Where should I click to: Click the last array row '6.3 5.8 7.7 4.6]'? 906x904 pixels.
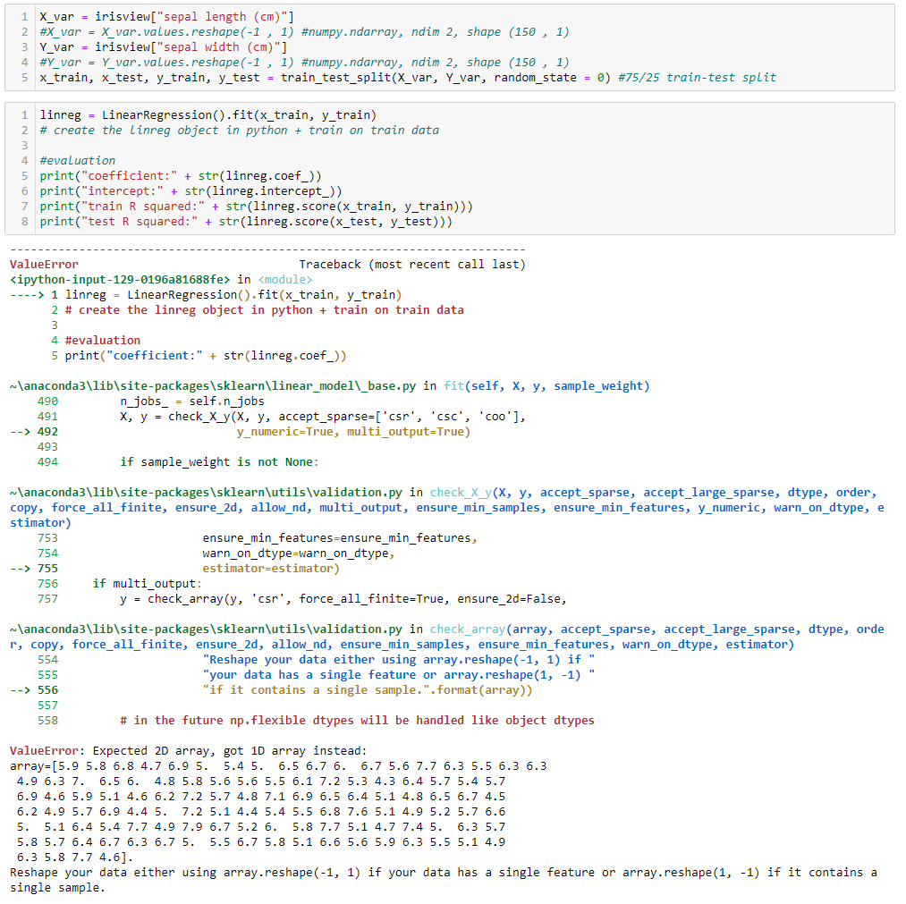[x=75, y=858]
